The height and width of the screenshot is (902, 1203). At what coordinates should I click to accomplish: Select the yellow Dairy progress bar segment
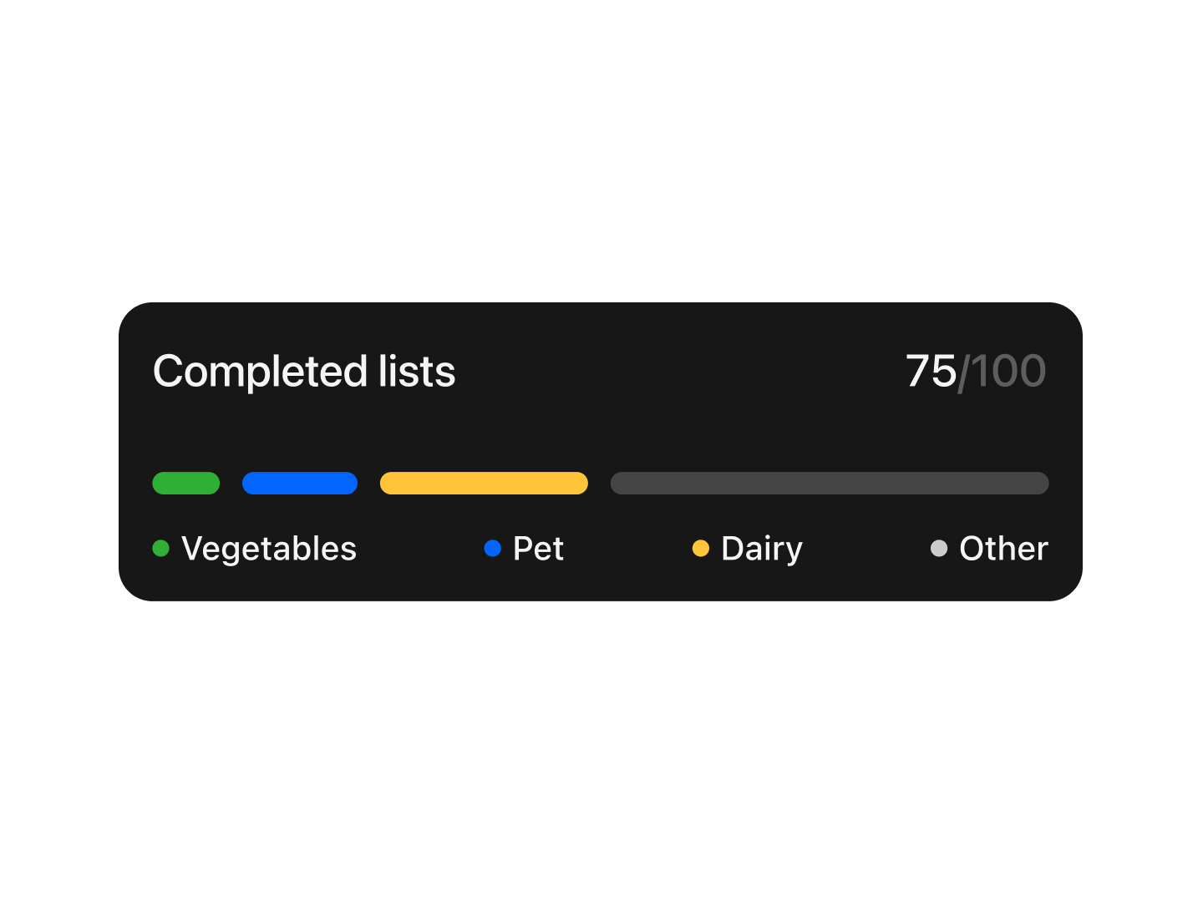coord(484,484)
